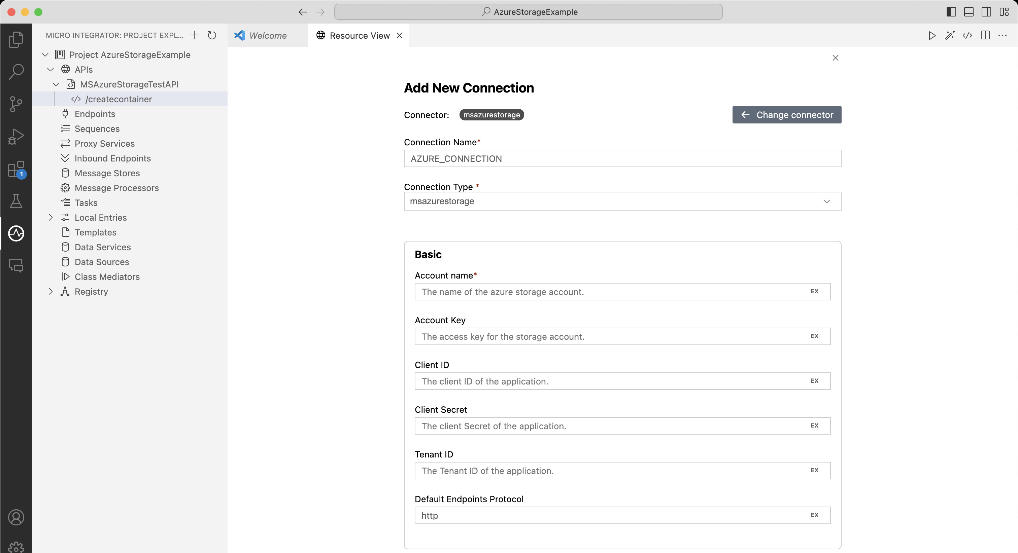Click the Tenant ID input field
Image resolution: width=1018 pixels, height=553 pixels.
622,471
